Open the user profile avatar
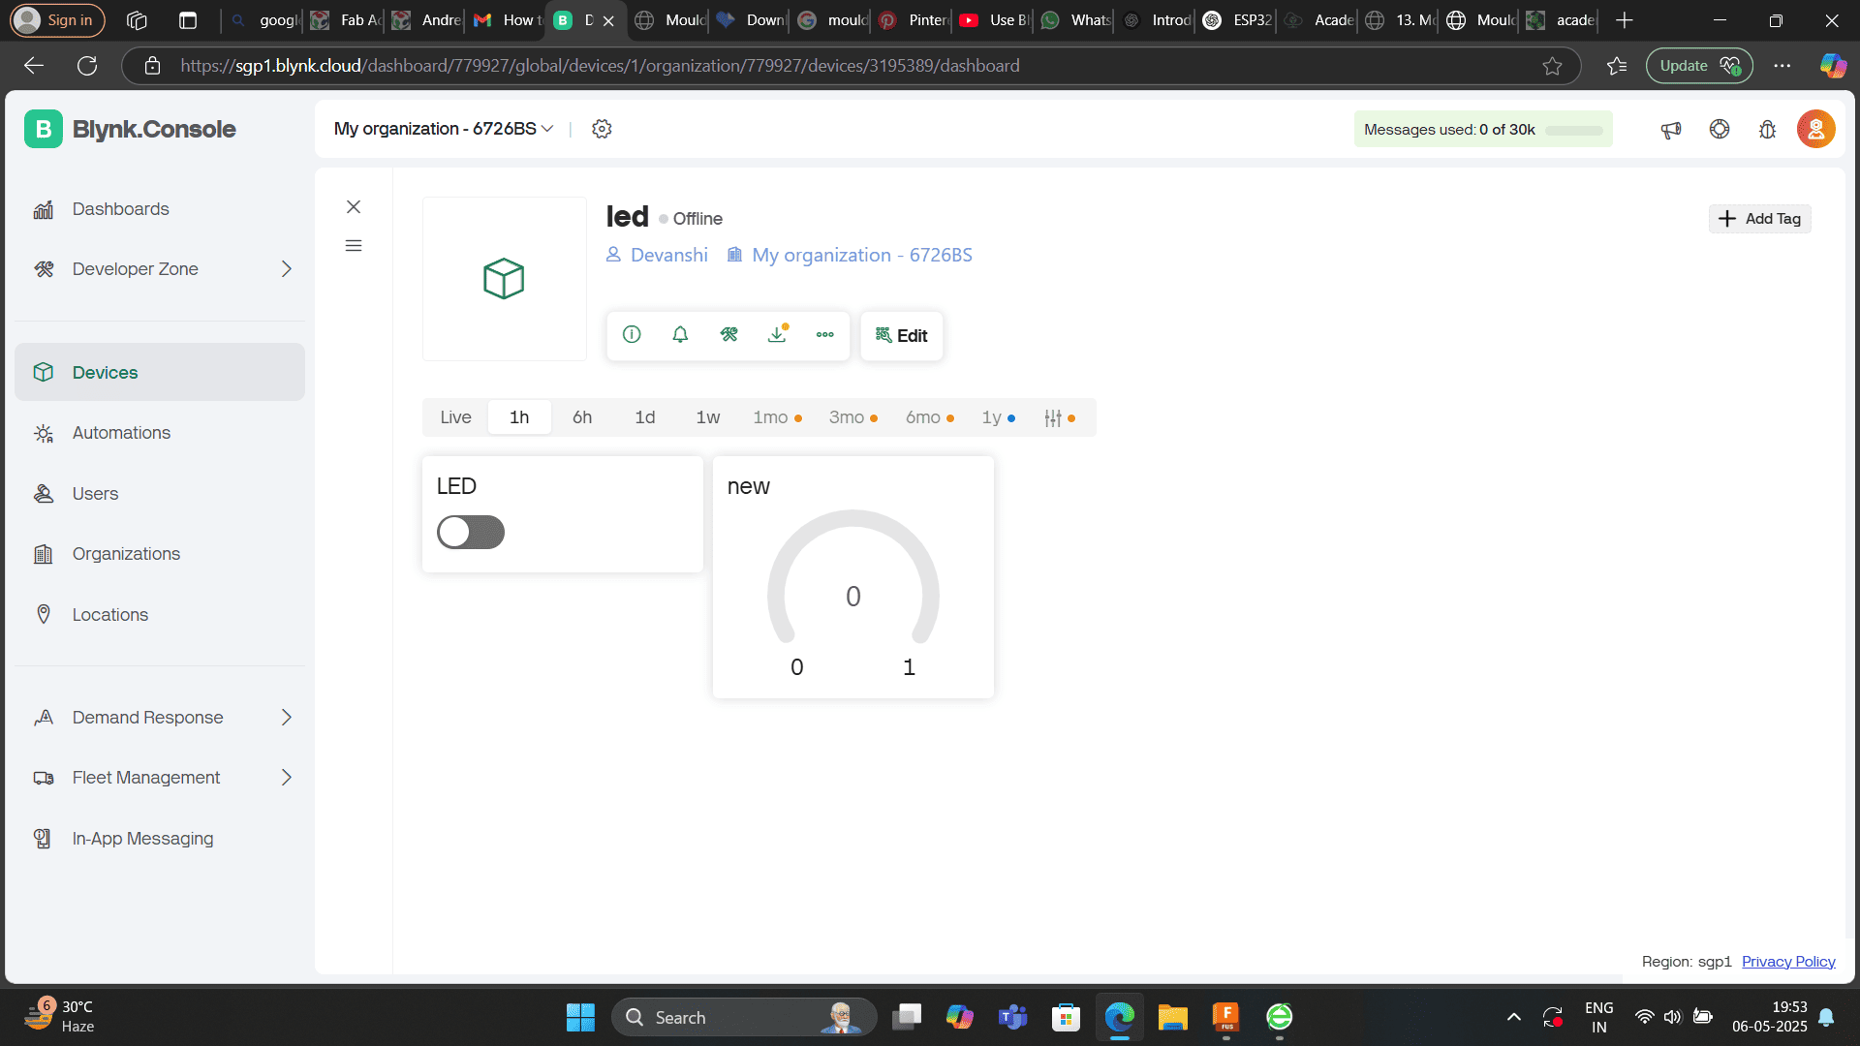Viewport: 1860px width, 1046px height. tap(1816, 129)
